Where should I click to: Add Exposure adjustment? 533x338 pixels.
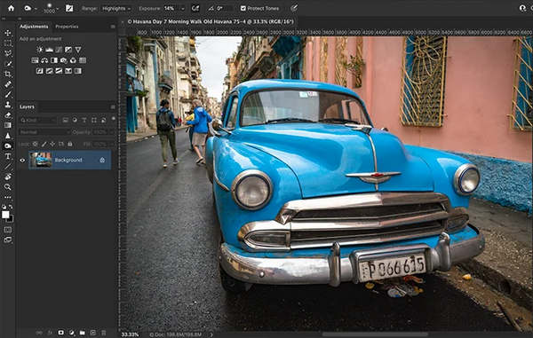click(68, 50)
